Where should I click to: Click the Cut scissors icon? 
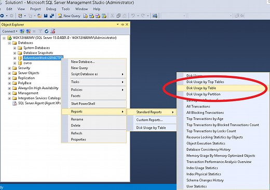click(x=112, y=16)
